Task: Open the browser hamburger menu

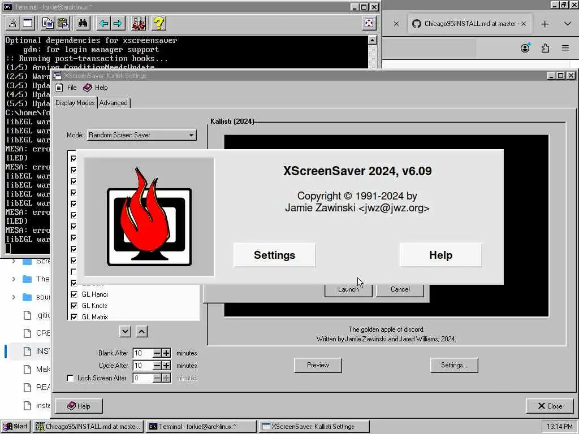Action: pyautogui.click(x=565, y=48)
